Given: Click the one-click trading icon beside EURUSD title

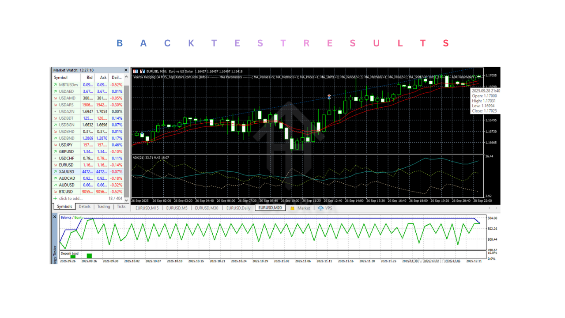Looking at the screenshot, I should point(142,71).
